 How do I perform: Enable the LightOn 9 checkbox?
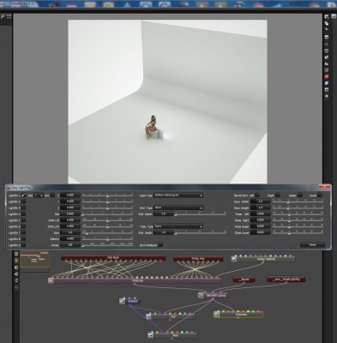pyautogui.click(x=23, y=245)
